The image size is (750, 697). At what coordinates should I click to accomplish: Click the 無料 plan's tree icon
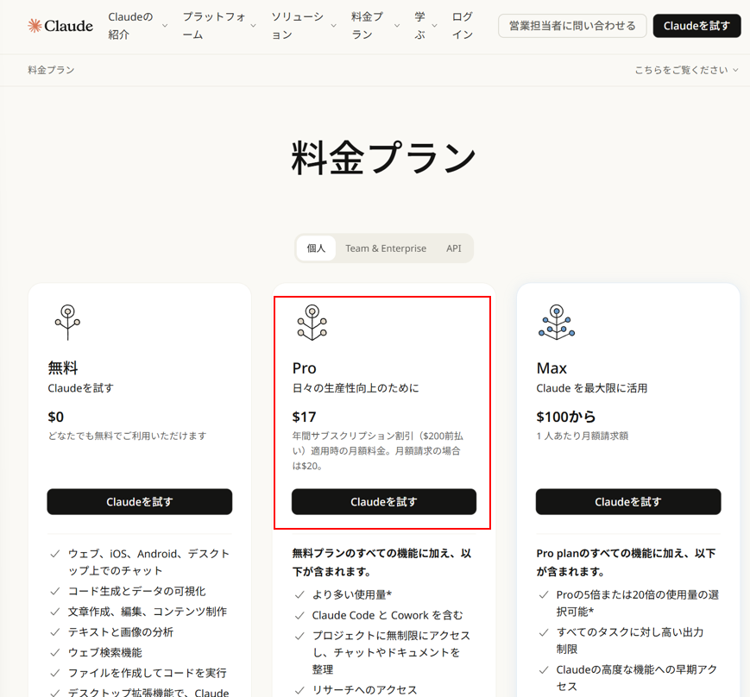point(67,323)
